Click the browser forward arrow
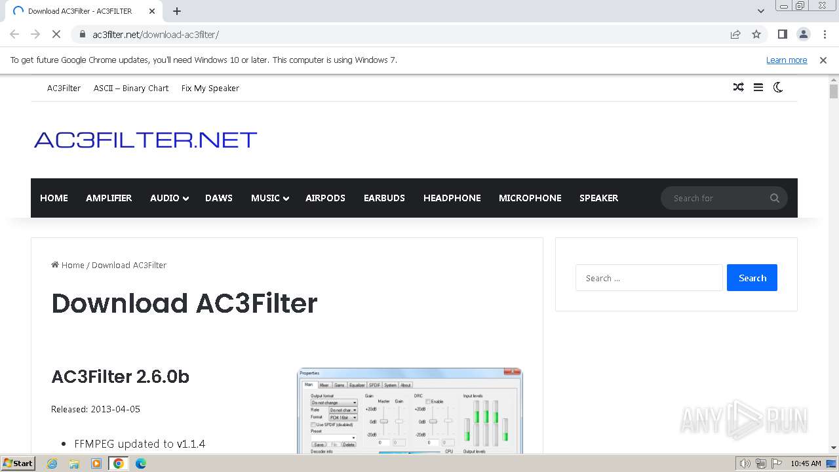This screenshot has height=472, width=839. tap(35, 34)
